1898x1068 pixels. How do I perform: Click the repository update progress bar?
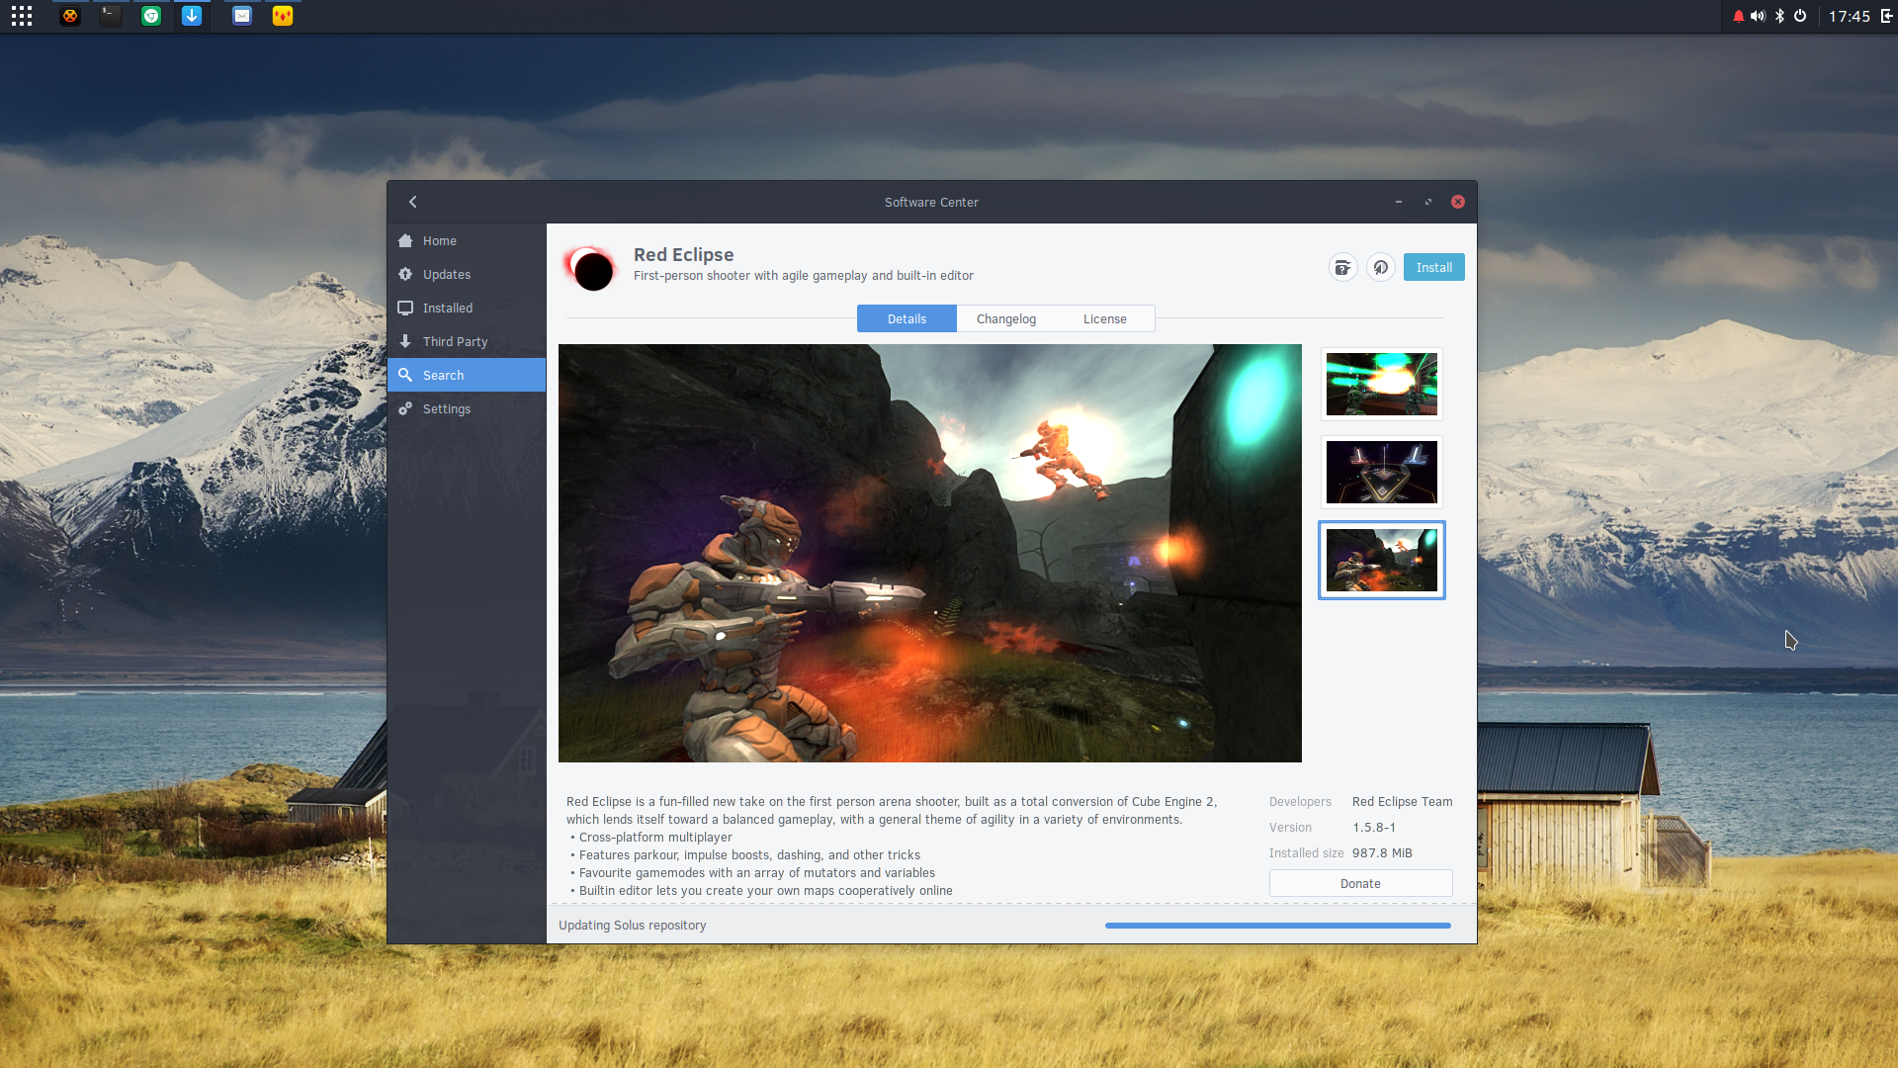(x=1278, y=926)
